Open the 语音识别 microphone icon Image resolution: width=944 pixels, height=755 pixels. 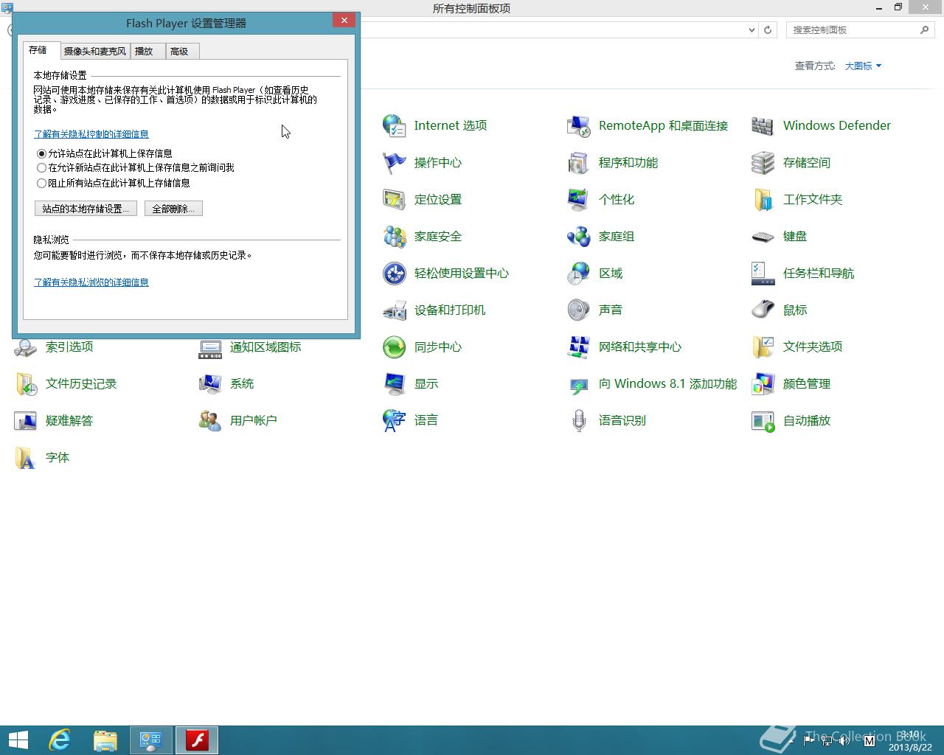coord(579,420)
